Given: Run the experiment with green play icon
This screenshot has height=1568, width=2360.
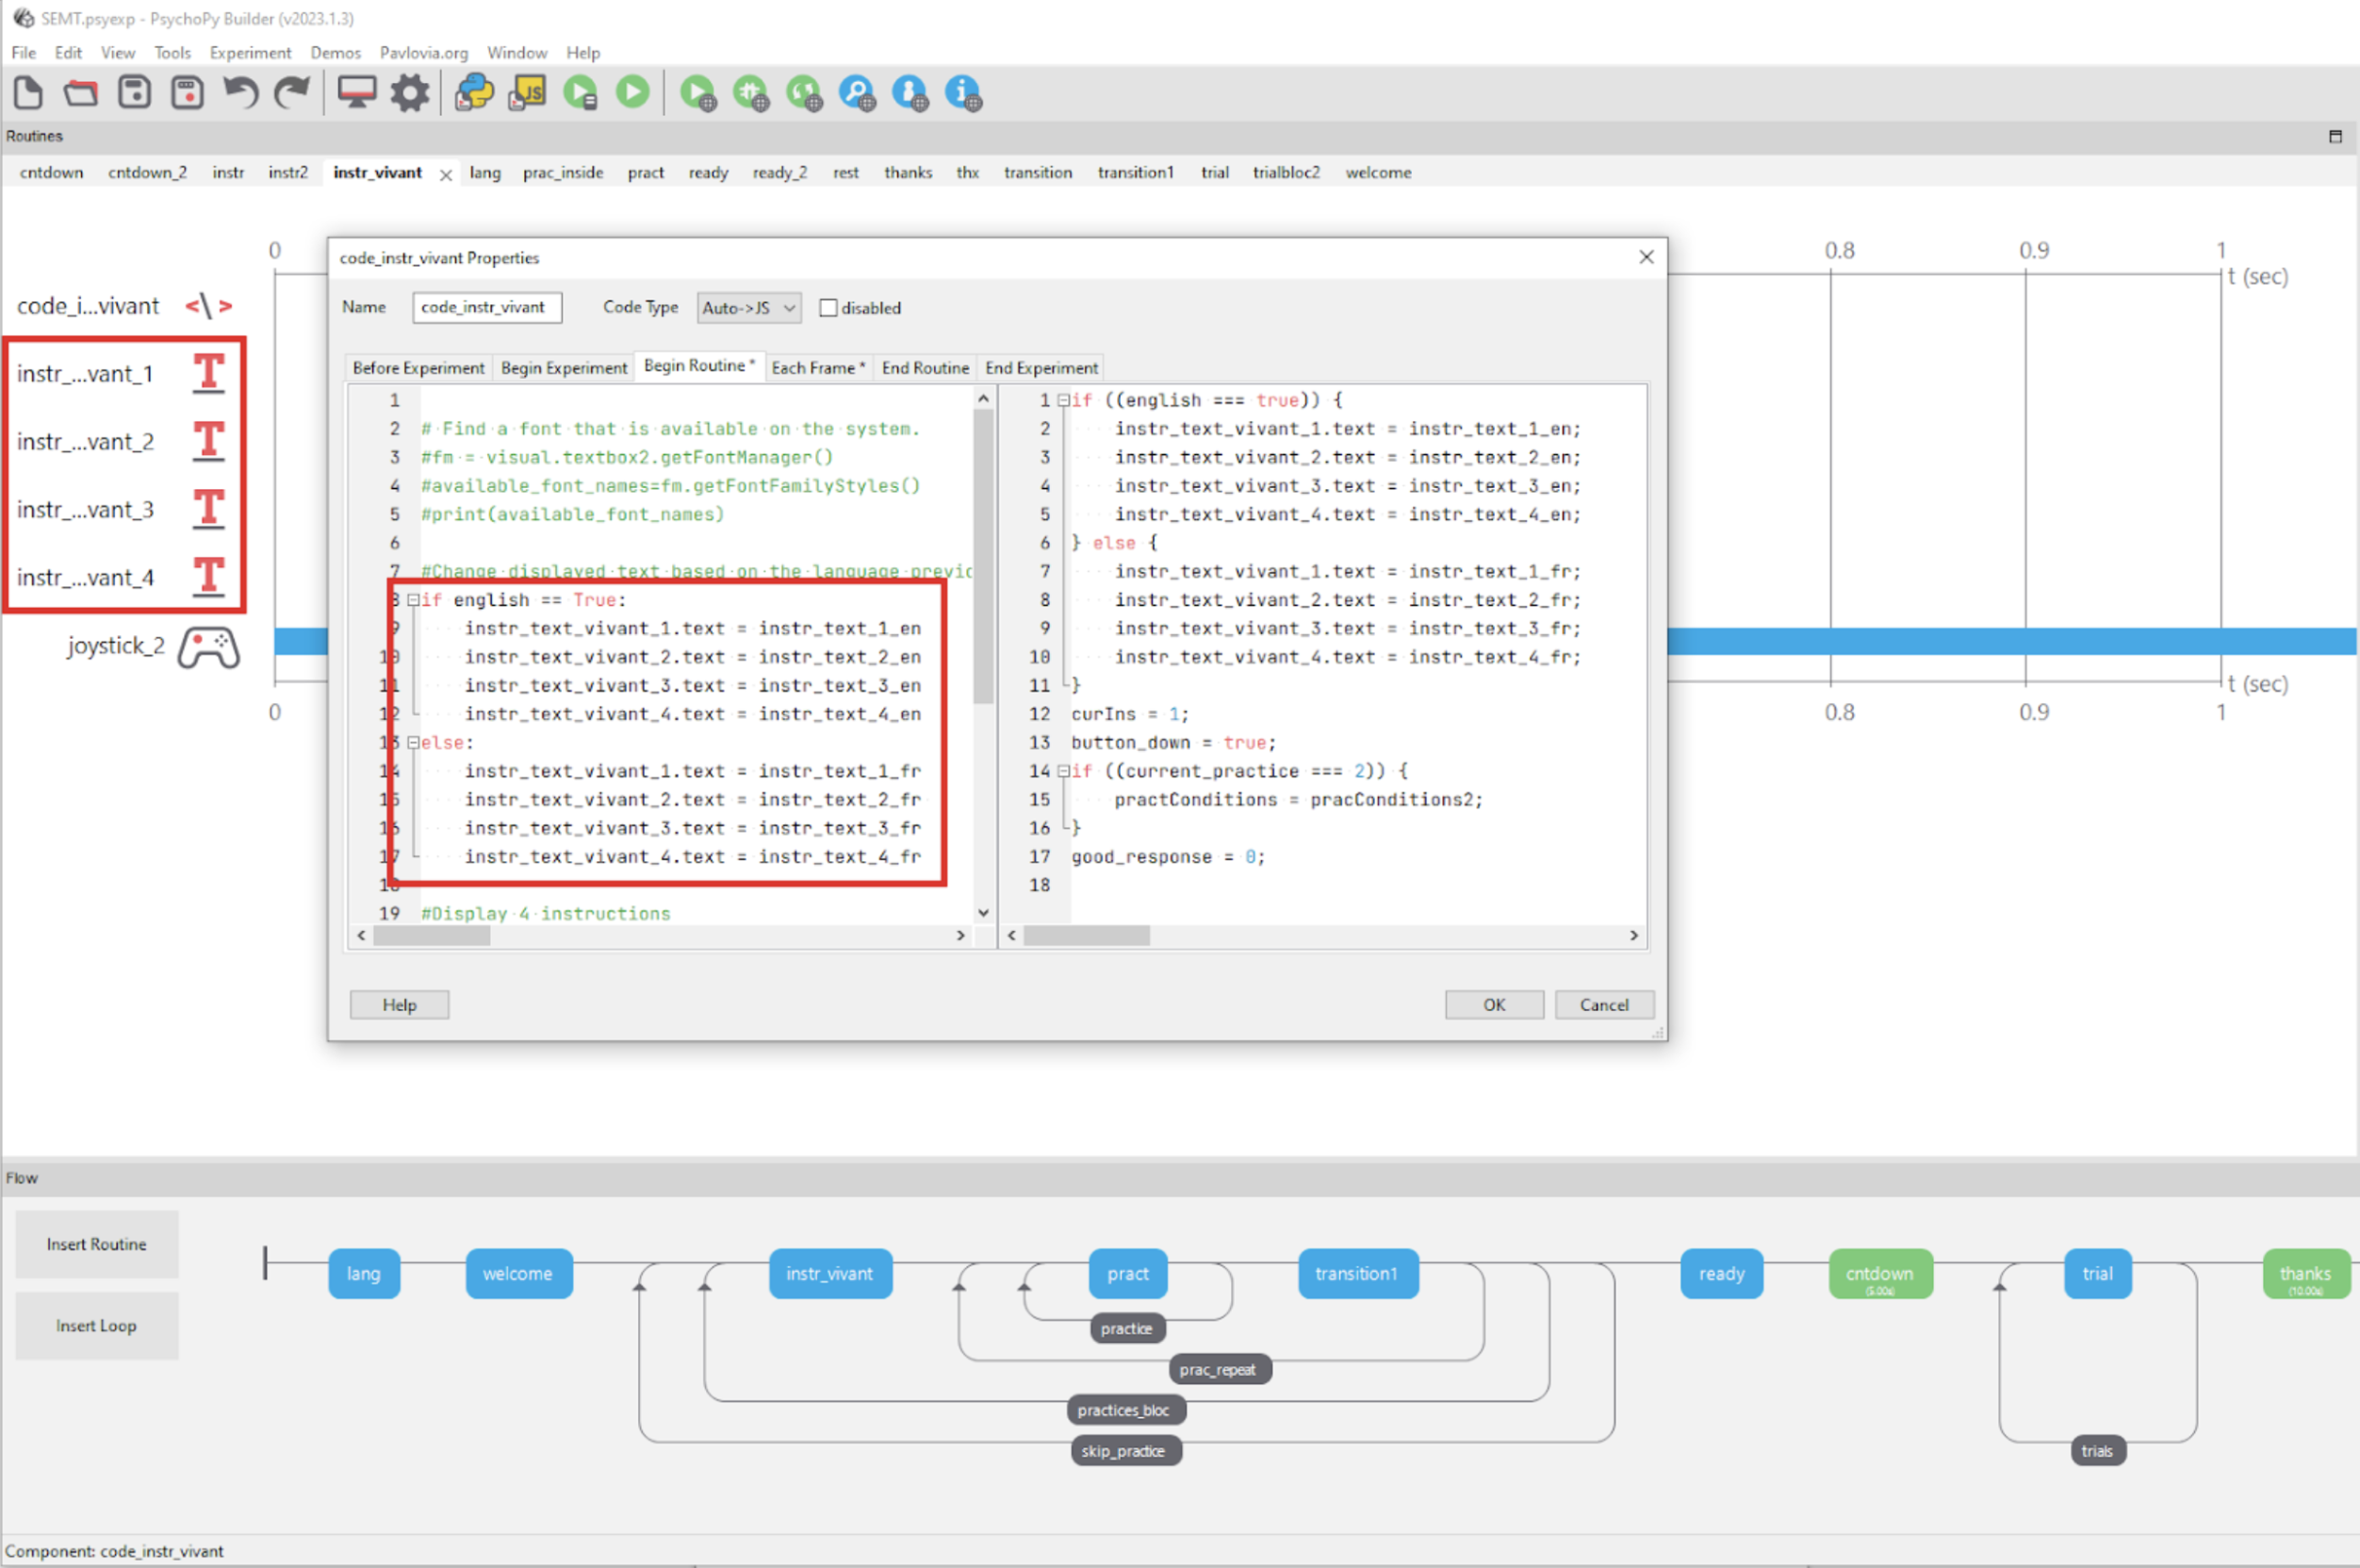Looking at the screenshot, I should tap(632, 92).
